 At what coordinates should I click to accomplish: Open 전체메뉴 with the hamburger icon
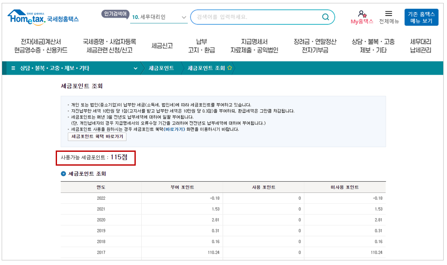[x=388, y=13]
